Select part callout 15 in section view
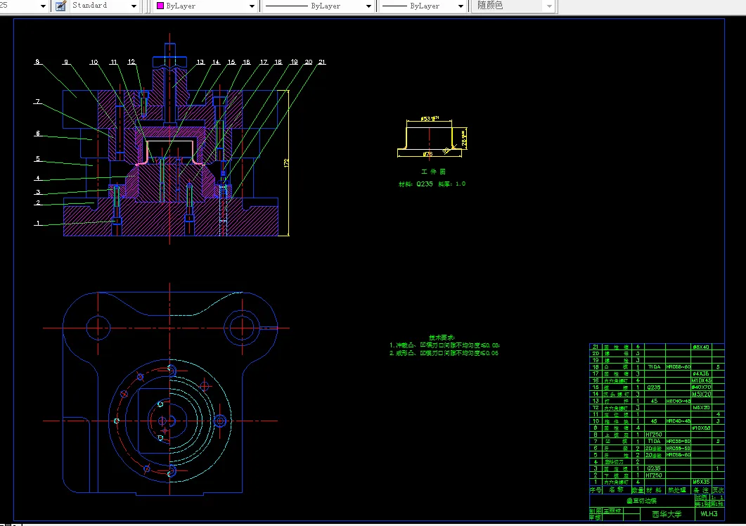The height and width of the screenshot is (526, 746). tap(231, 62)
